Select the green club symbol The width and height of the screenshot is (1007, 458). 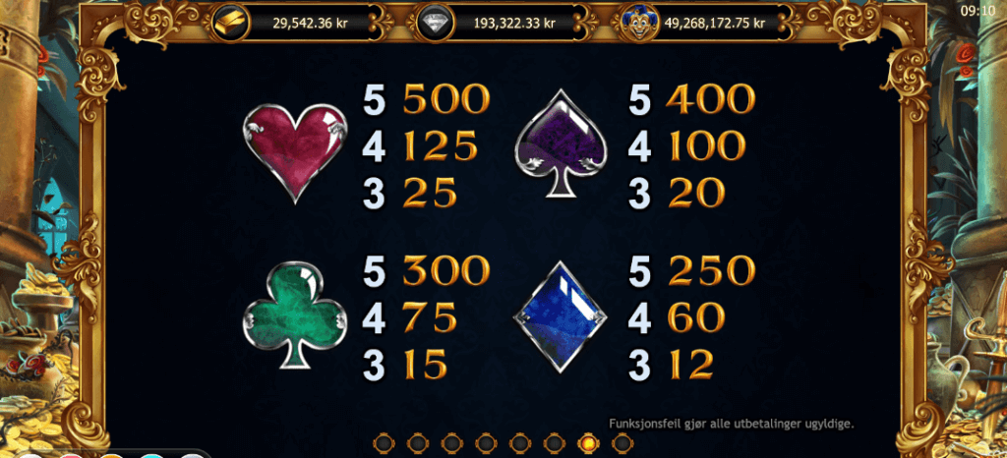click(295, 315)
